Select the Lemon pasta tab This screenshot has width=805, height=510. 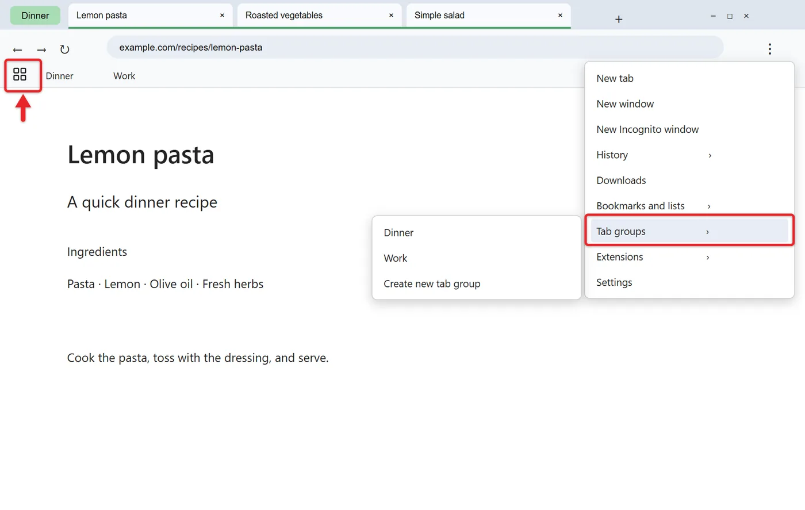point(150,16)
